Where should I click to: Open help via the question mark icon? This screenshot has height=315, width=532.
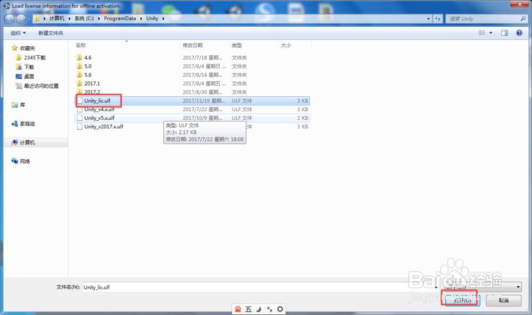519,32
